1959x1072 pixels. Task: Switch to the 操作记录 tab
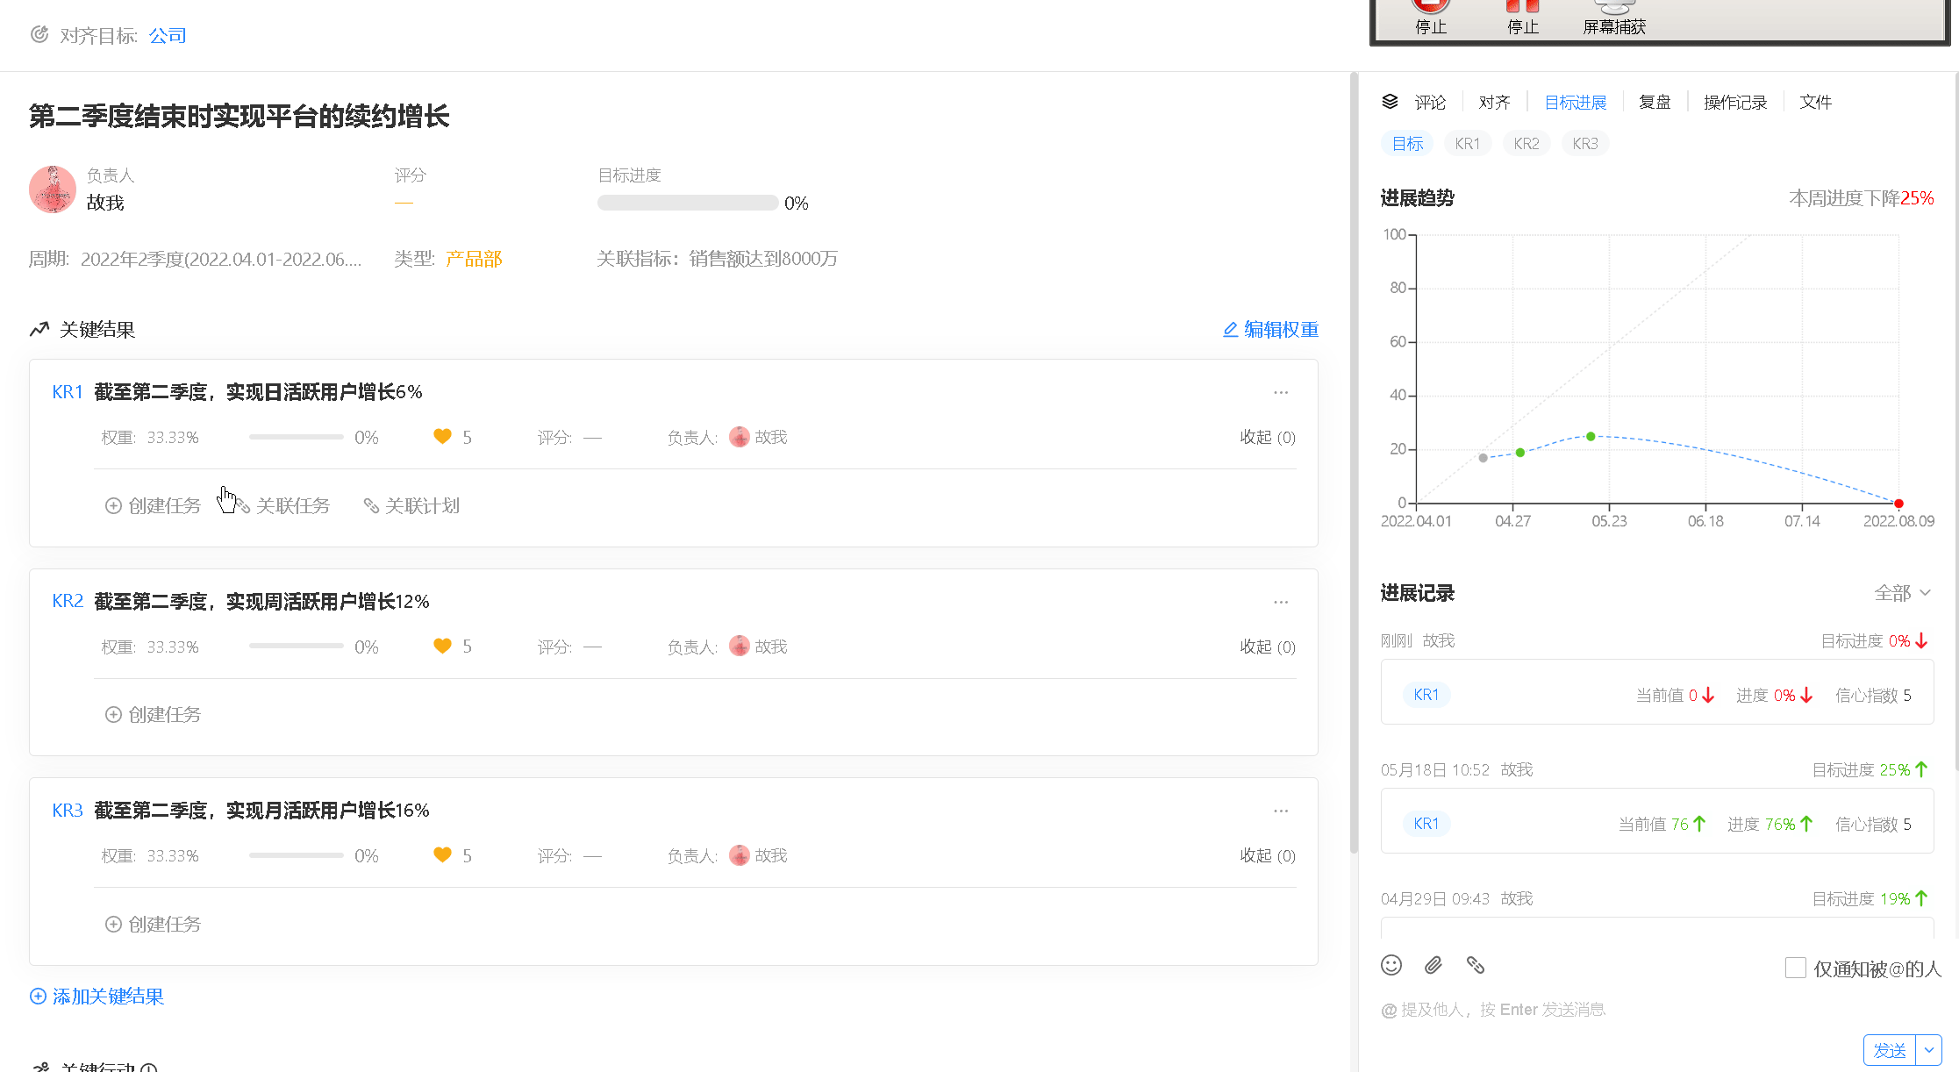point(1734,102)
